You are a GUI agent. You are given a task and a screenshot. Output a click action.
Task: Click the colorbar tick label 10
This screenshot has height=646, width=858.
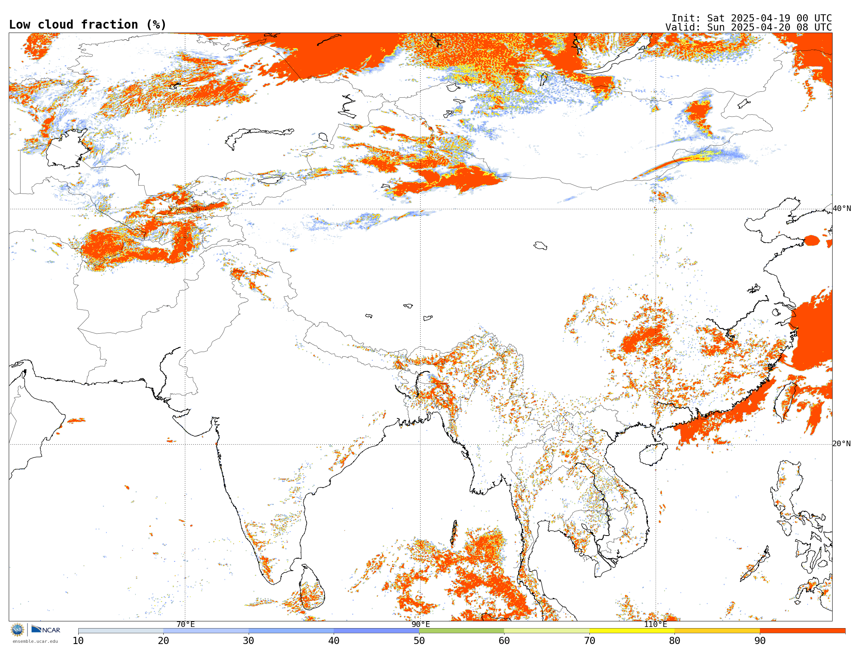coord(78,641)
